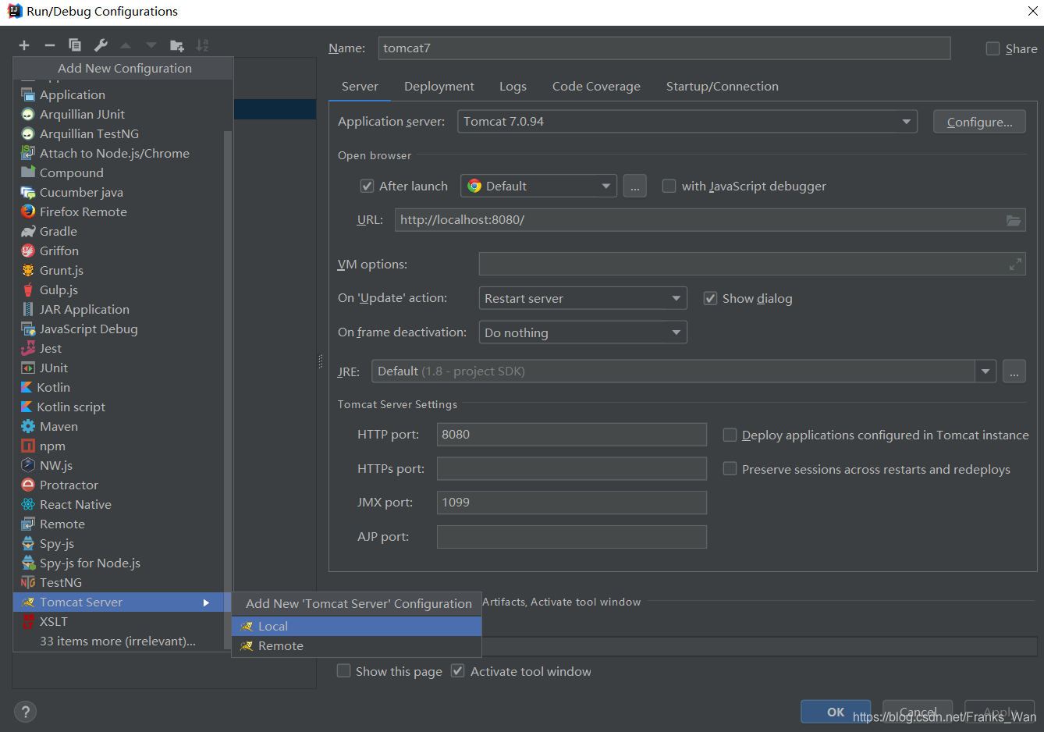The image size is (1044, 732).
Task: Click the Move Up arrow icon
Action: tap(126, 45)
